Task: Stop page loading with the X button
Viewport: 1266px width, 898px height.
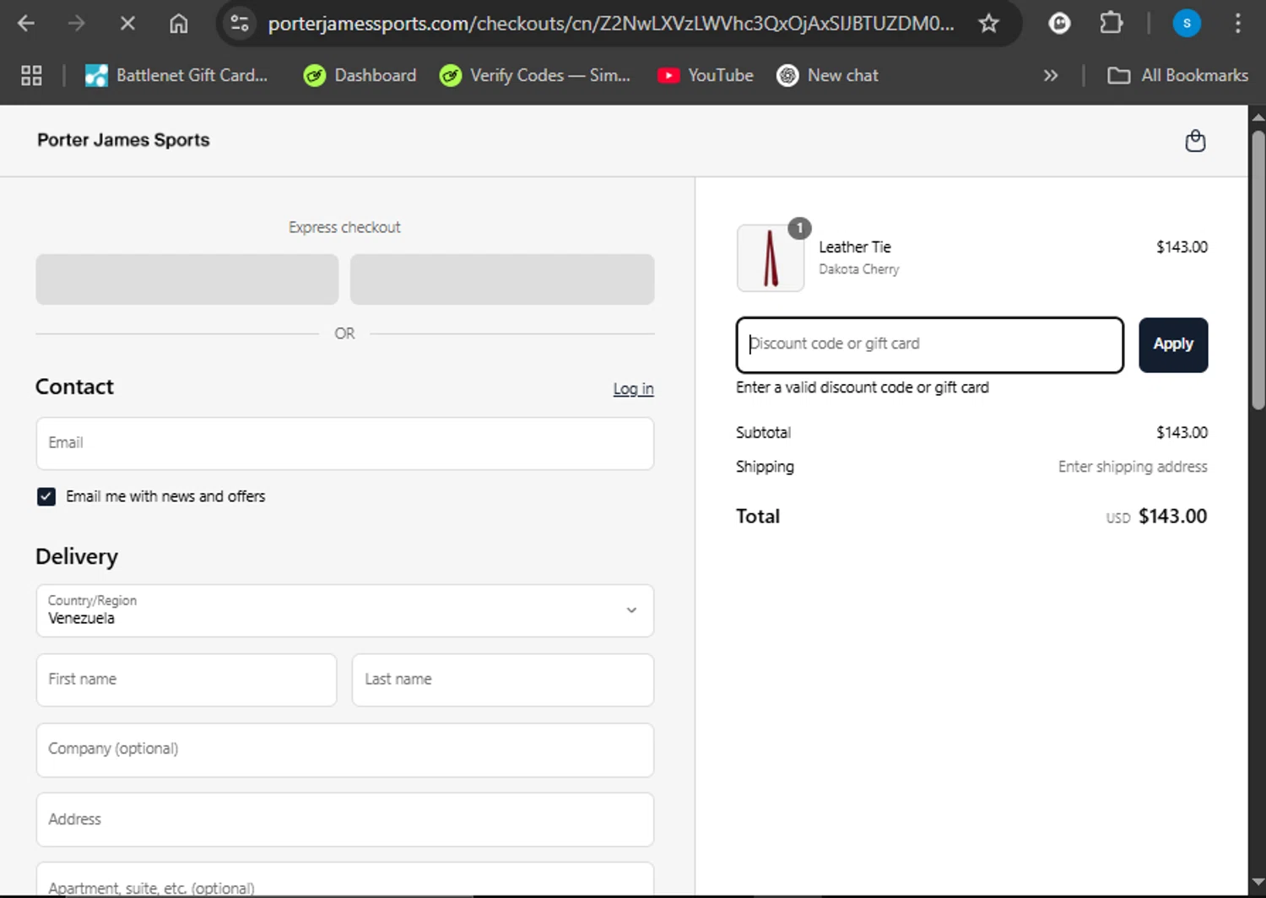Action: pos(127,24)
